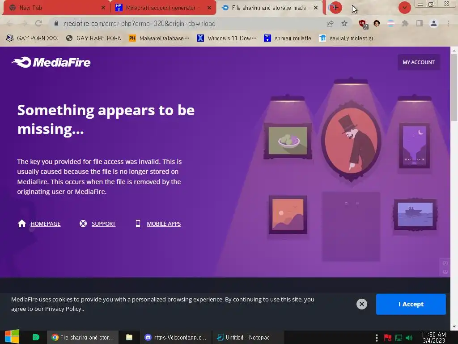Open the striped flag extension icon
Image resolution: width=458 pixels, height=344 pixels.
(x=391, y=23)
